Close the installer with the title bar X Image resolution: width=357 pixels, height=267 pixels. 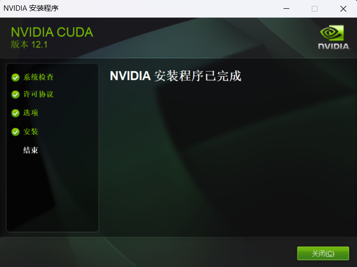coord(343,9)
